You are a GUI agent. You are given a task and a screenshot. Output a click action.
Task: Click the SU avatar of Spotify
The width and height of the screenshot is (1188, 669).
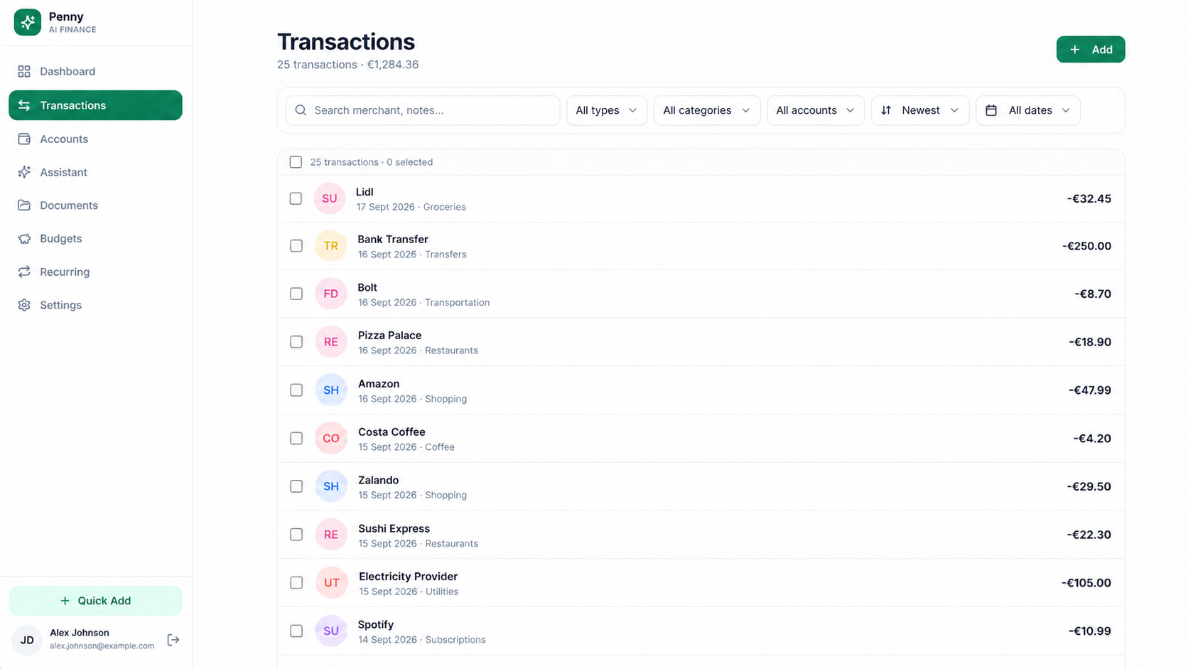point(331,631)
